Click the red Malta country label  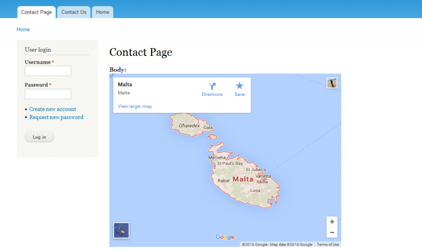pyautogui.click(x=243, y=179)
